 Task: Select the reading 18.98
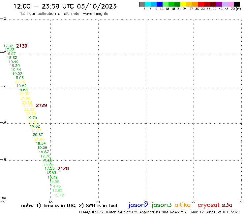19,78
